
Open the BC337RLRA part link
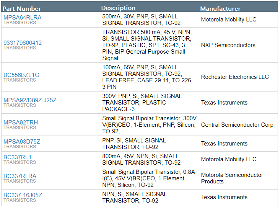[x=20, y=176]
